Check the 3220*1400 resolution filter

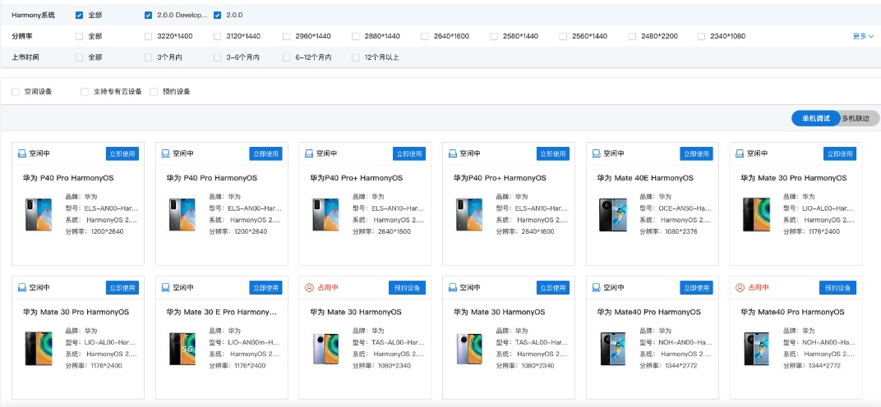coord(148,36)
